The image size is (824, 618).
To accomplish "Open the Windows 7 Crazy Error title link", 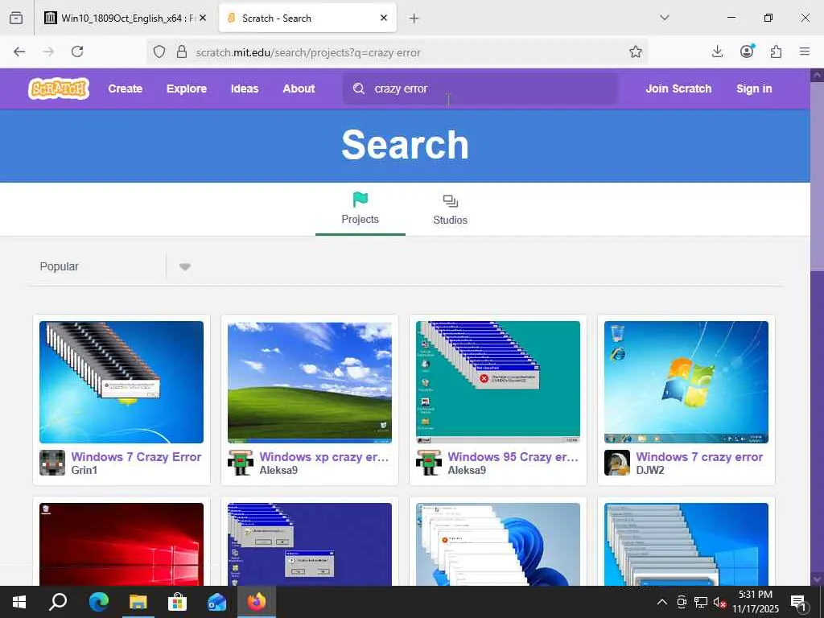I will (x=136, y=457).
